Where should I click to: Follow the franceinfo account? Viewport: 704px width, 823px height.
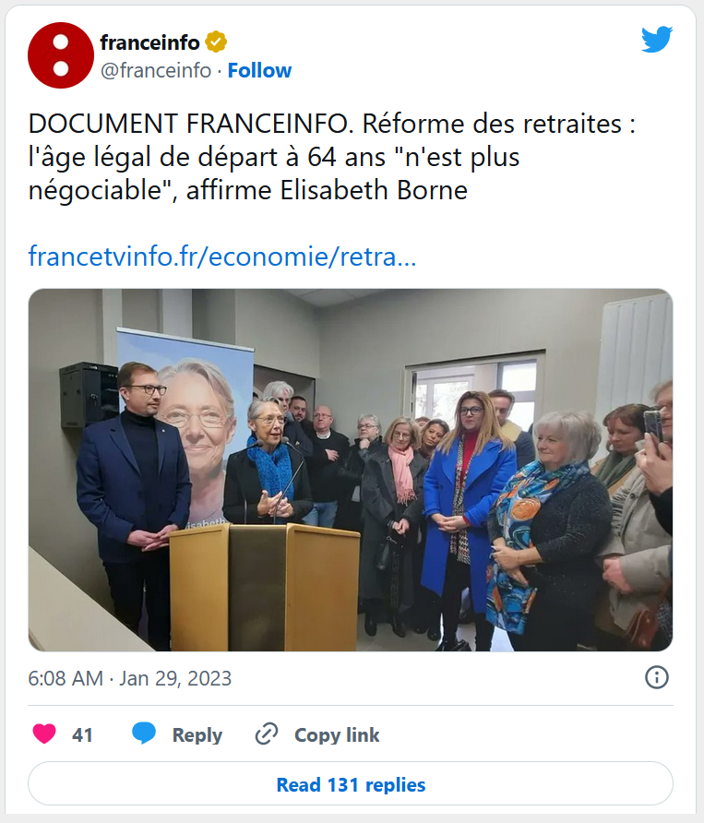click(259, 70)
